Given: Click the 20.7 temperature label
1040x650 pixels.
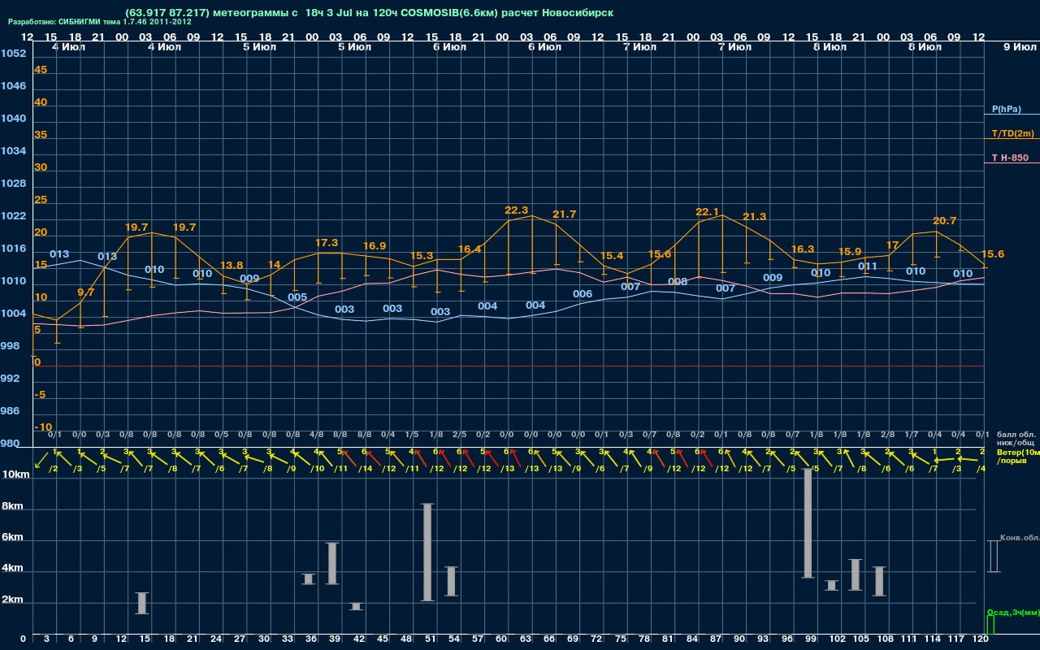Looking at the screenshot, I should pos(945,221).
